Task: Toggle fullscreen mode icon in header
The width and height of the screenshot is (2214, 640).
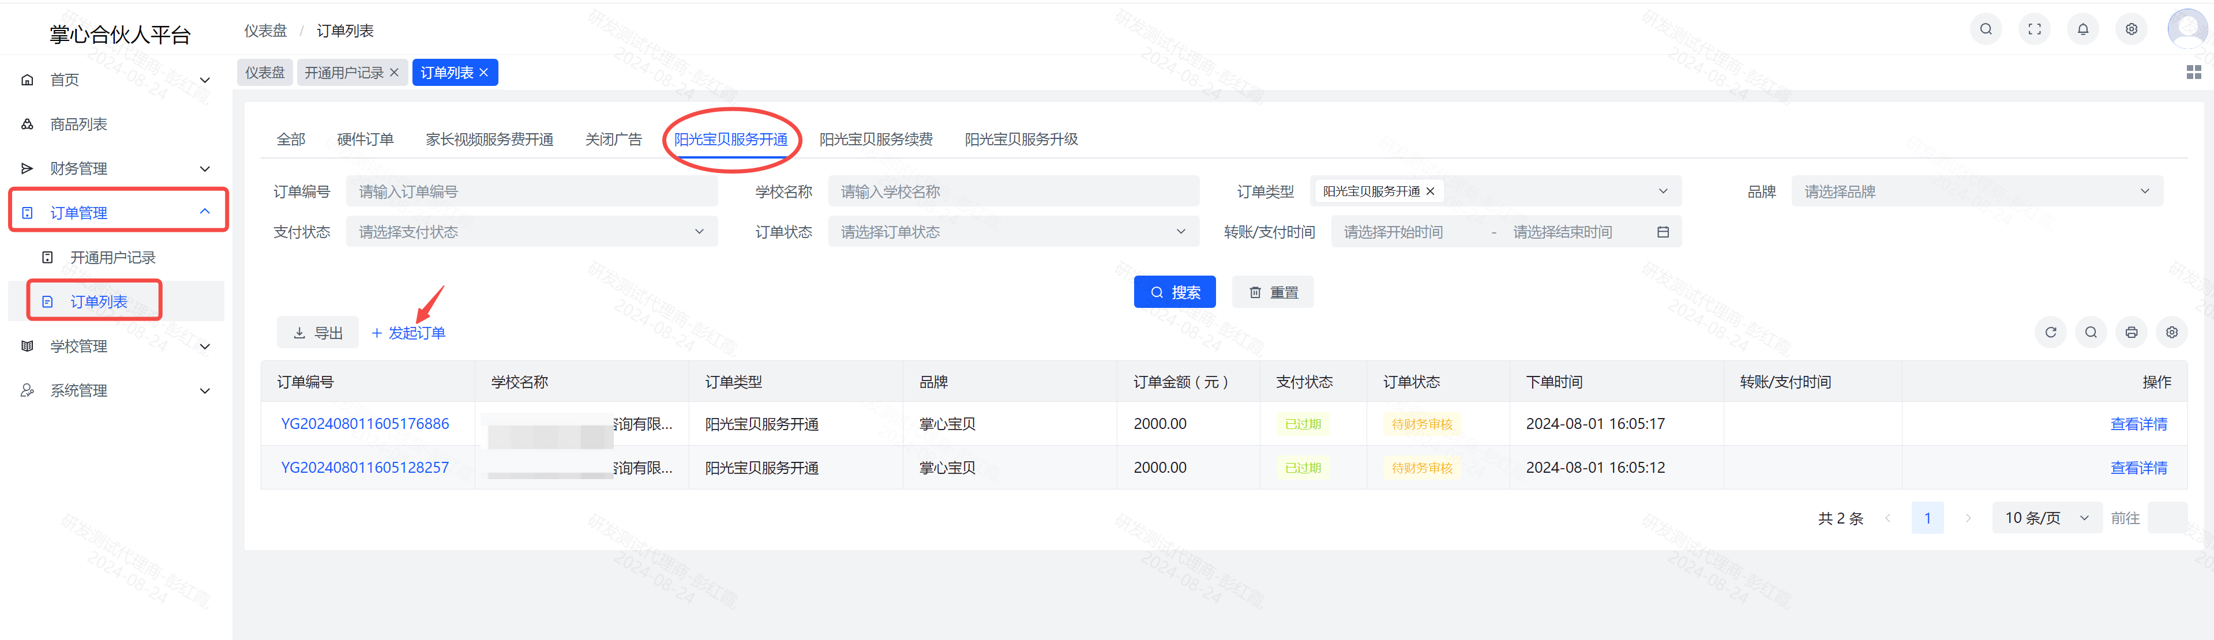Action: click(x=2033, y=29)
